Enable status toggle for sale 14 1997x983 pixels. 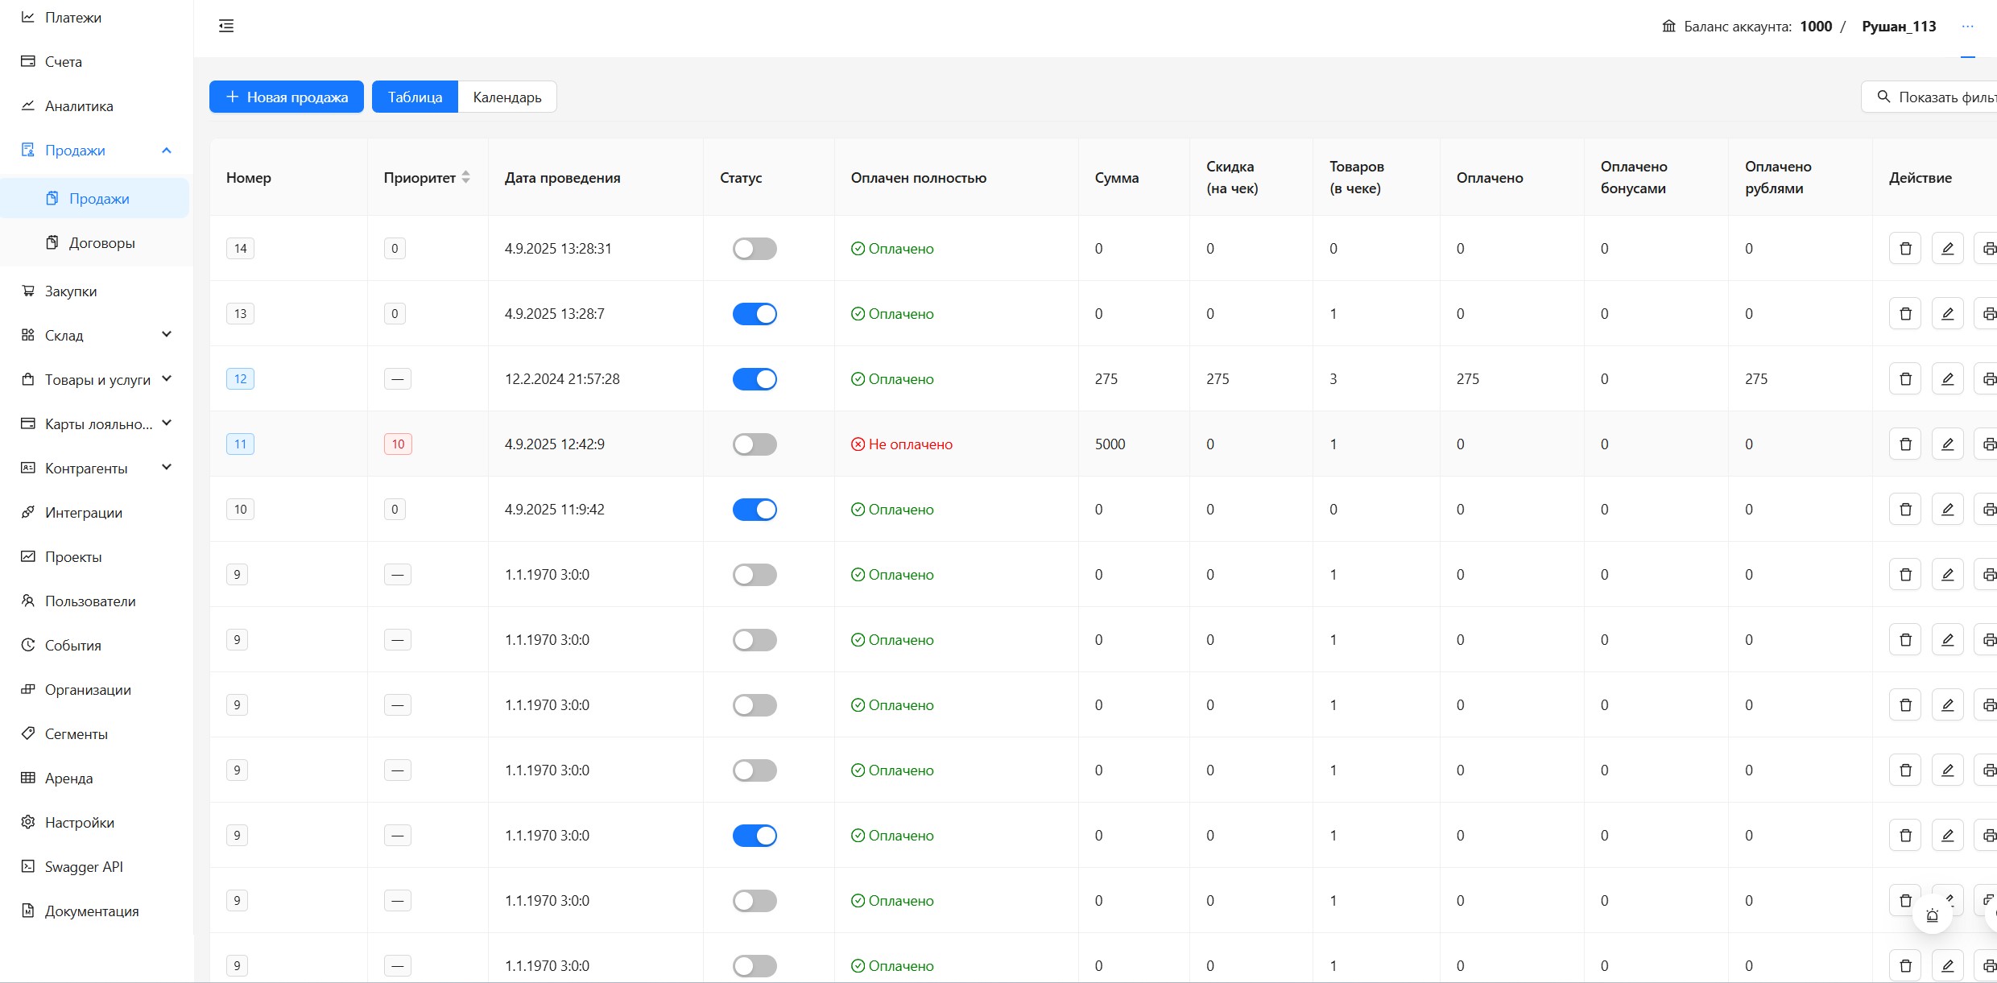(755, 249)
